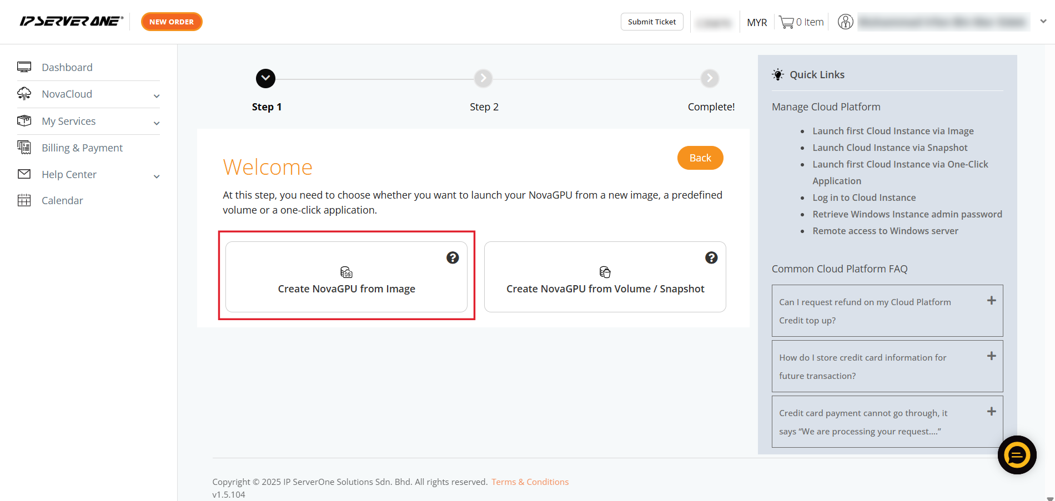Click the Complete progress circle
This screenshot has height=501, width=1055.
coord(710,78)
